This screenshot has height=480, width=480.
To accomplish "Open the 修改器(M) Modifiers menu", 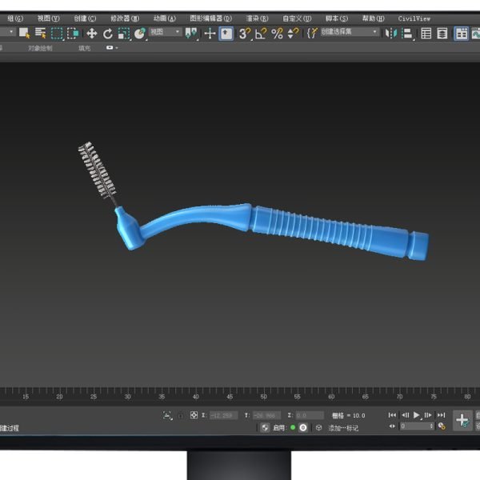I will pos(125,18).
